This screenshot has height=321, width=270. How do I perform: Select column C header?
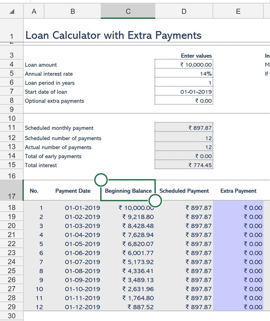(x=128, y=11)
